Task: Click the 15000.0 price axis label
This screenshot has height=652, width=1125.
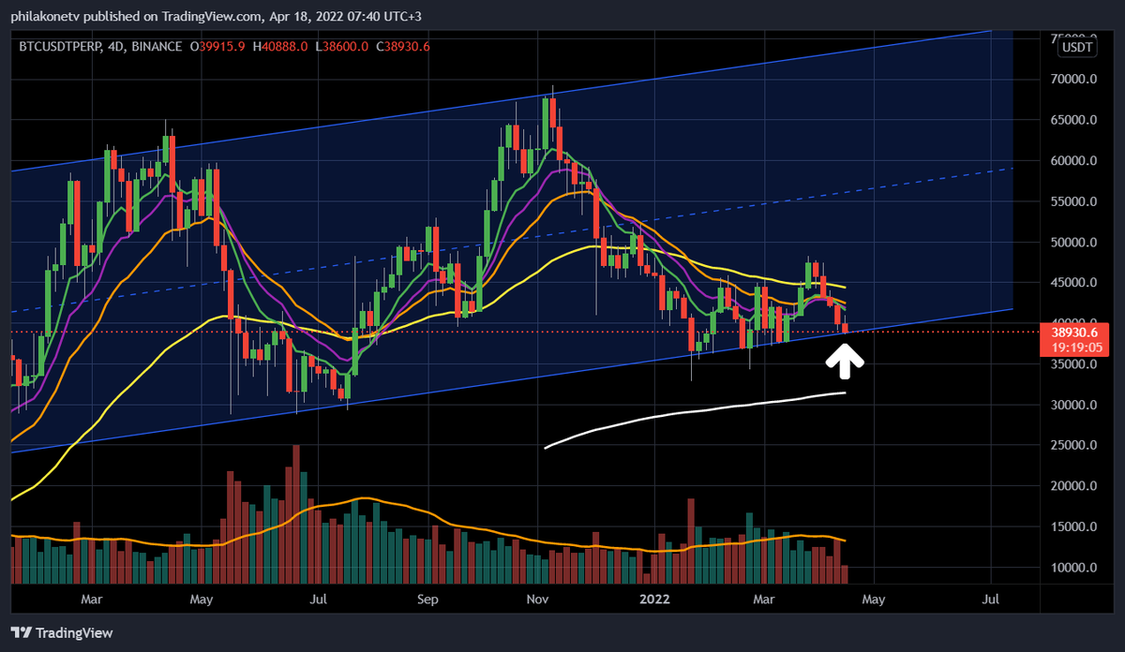Action: pos(1073,527)
